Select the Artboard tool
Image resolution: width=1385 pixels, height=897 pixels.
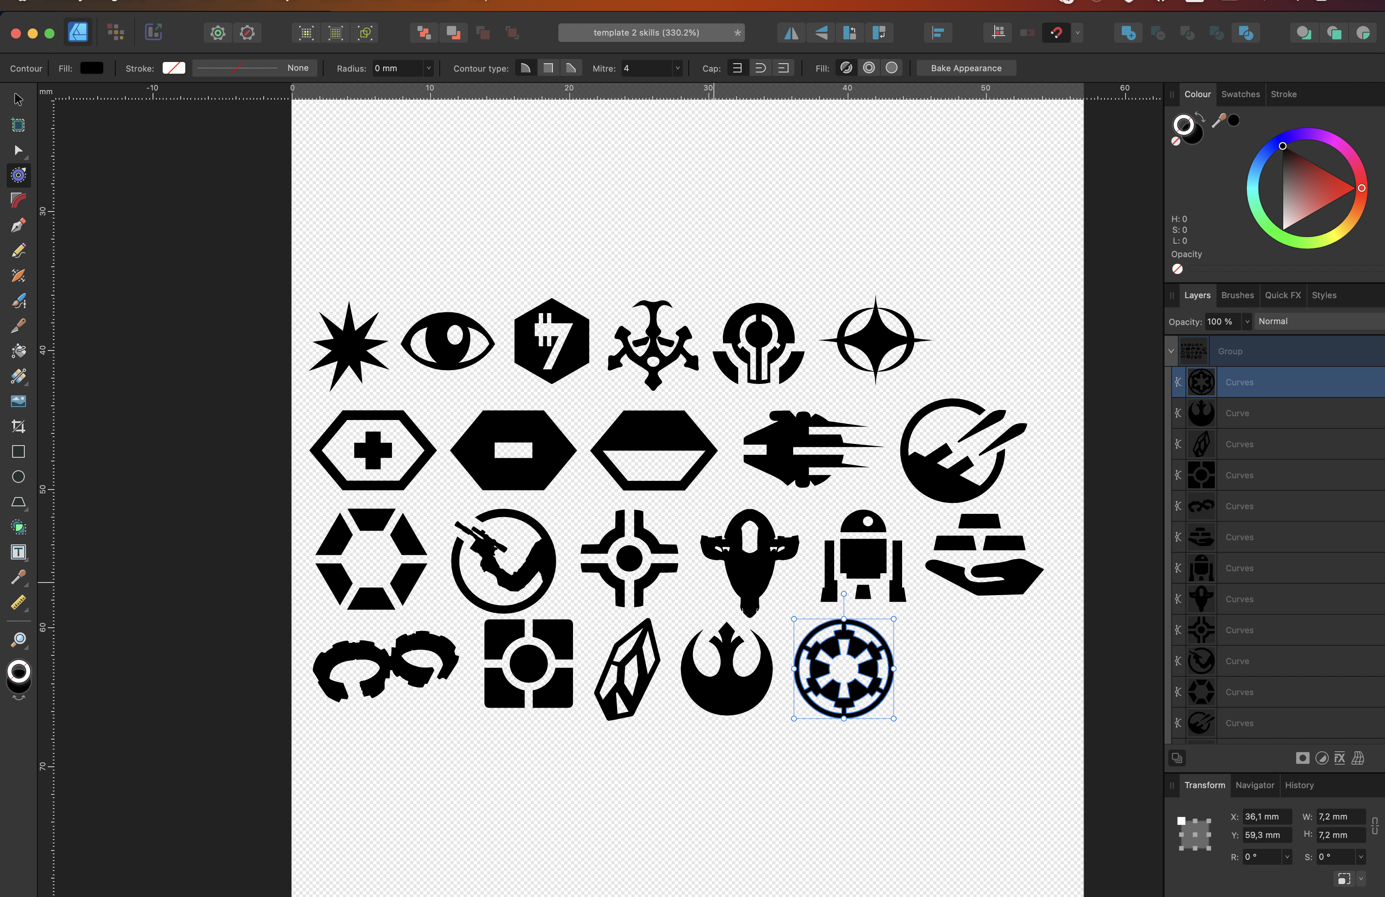[18, 125]
